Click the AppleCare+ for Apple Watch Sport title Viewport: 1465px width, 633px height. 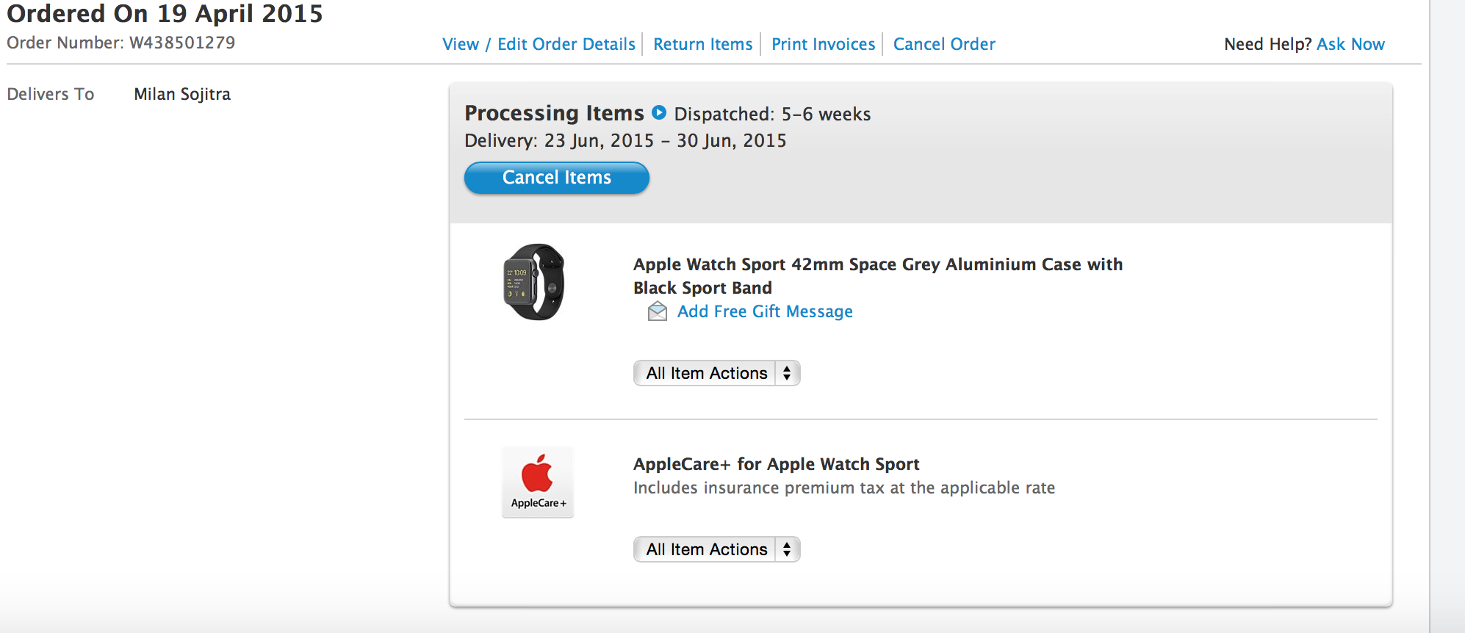click(x=776, y=464)
